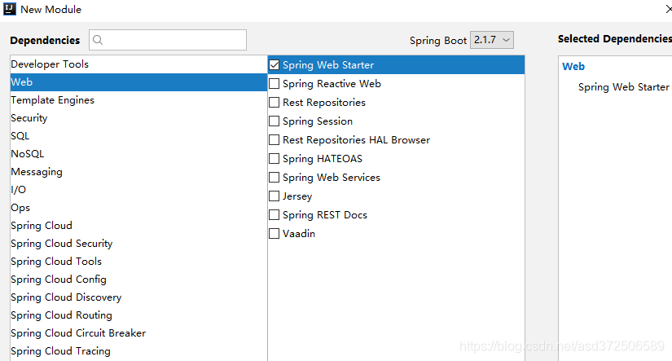
Task: Select the Web category in list
Action: [138, 81]
